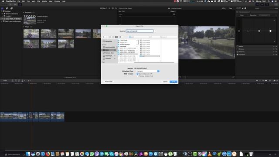The height and width of the screenshot is (157, 279).
Task: Open the viewer View options dropdown
Action: click(231, 8)
